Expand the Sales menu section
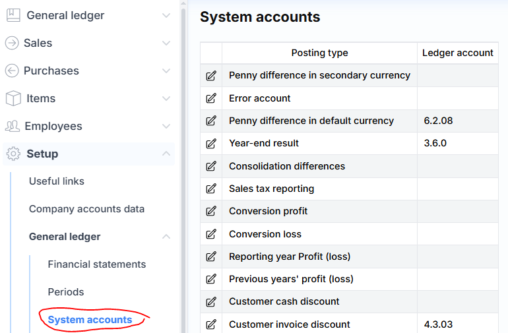The image size is (508, 333). (166, 43)
